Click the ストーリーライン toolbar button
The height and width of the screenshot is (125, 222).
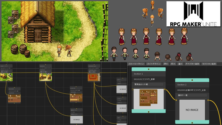pos(136,64)
